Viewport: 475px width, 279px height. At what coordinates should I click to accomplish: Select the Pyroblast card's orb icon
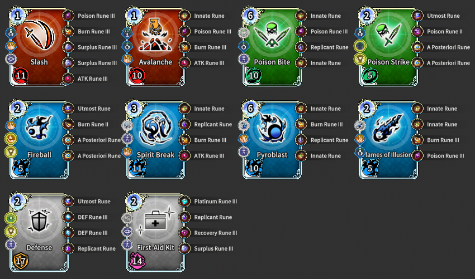point(272,128)
